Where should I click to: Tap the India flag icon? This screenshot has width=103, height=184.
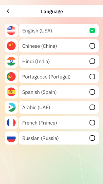tap(11, 61)
